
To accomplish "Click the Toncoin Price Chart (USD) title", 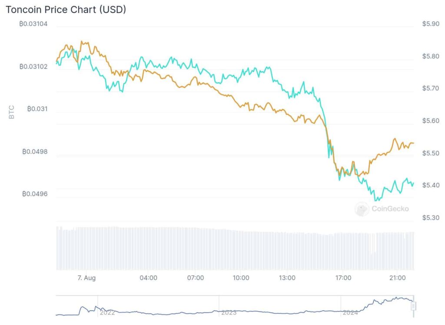I will (x=66, y=10).
